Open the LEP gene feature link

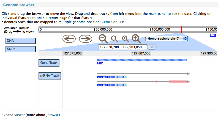[x=100, y=63]
